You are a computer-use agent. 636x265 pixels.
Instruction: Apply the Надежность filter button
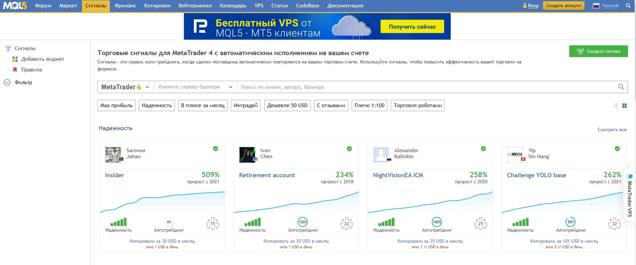(x=157, y=105)
